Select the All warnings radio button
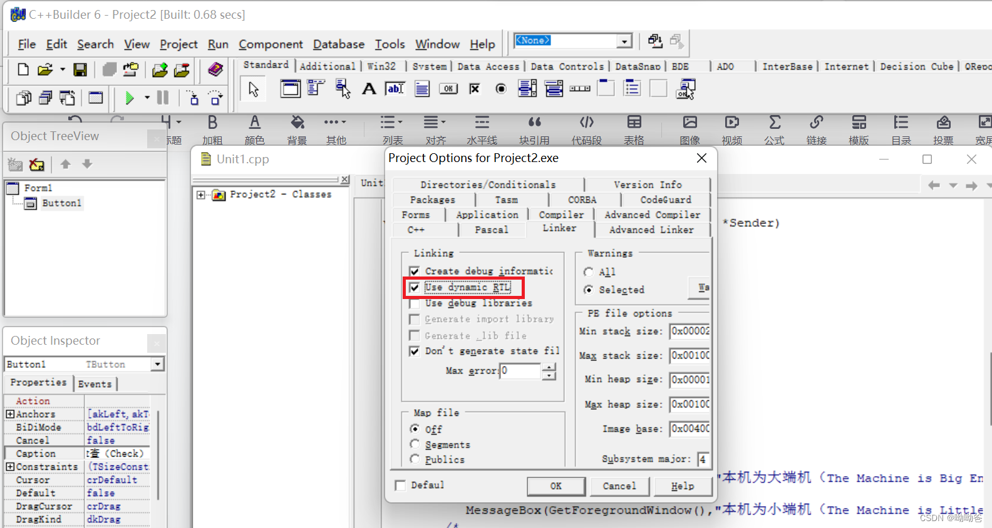This screenshot has height=528, width=992. pyautogui.click(x=589, y=272)
